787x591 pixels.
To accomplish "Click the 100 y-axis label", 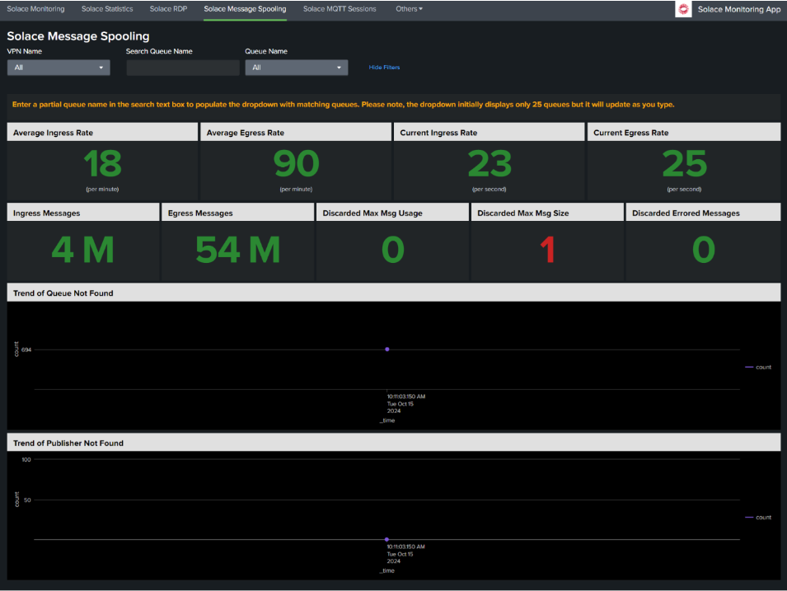I will click(x=26, y=459).
